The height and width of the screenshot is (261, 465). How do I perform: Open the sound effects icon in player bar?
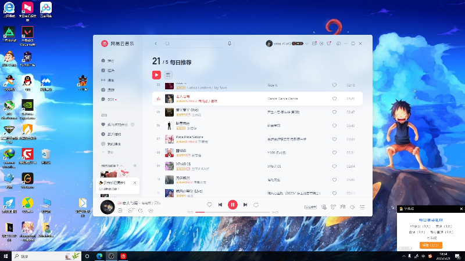tap(324, 207)
